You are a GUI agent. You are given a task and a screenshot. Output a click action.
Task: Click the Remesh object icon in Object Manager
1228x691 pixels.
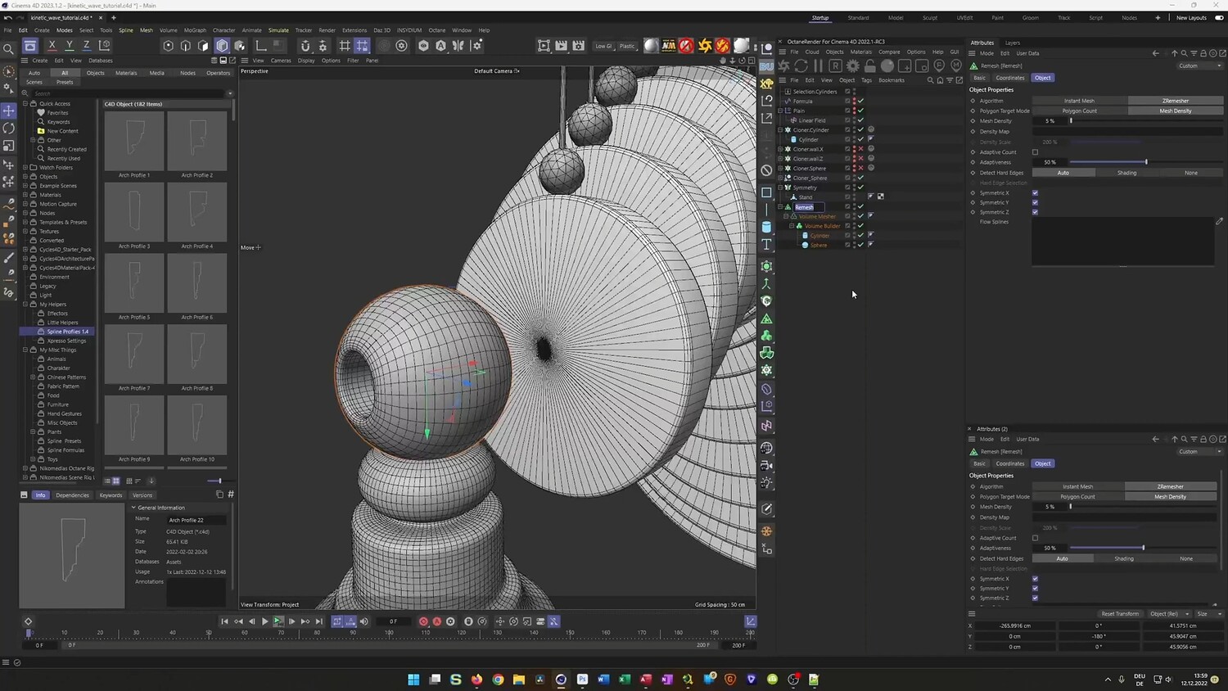pyautogui.click(x=788, y=207)
